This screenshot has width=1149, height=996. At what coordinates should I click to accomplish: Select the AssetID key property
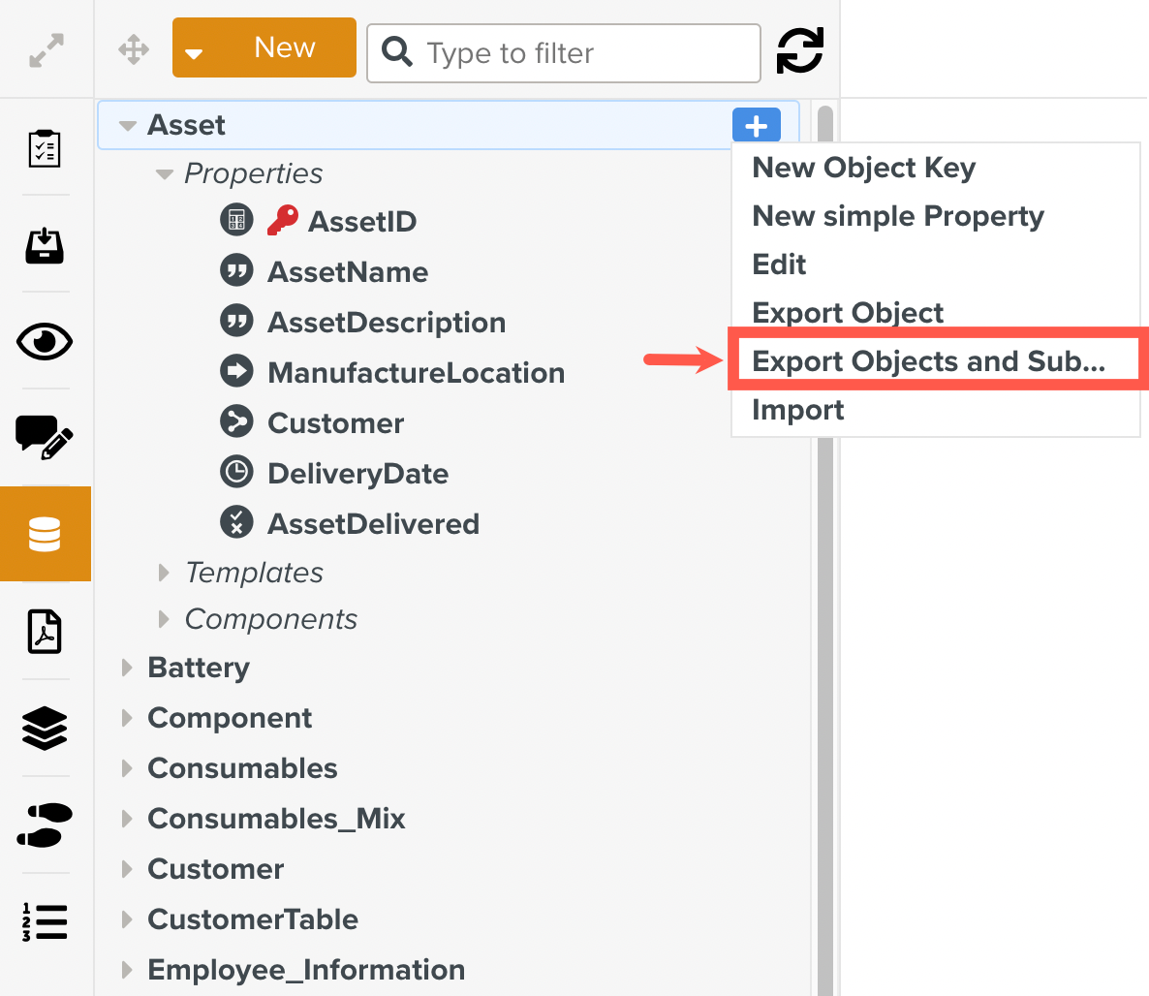[360, 222]
